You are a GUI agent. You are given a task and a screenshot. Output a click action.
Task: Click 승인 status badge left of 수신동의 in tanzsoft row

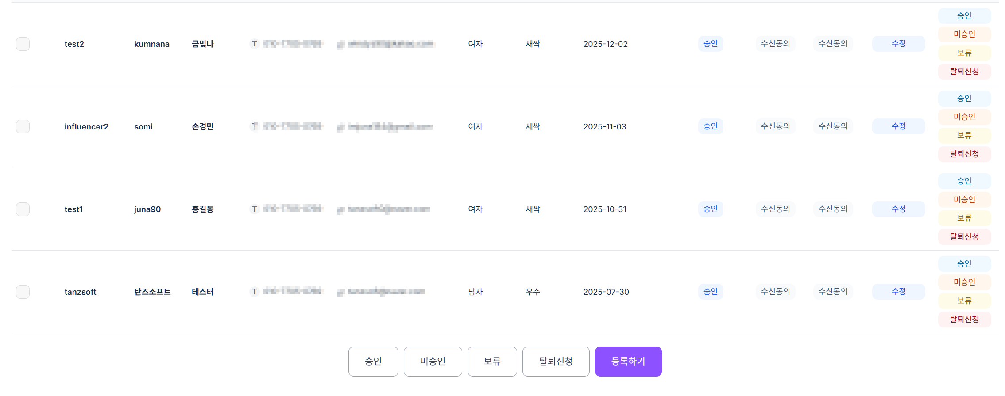click(711, 292)
